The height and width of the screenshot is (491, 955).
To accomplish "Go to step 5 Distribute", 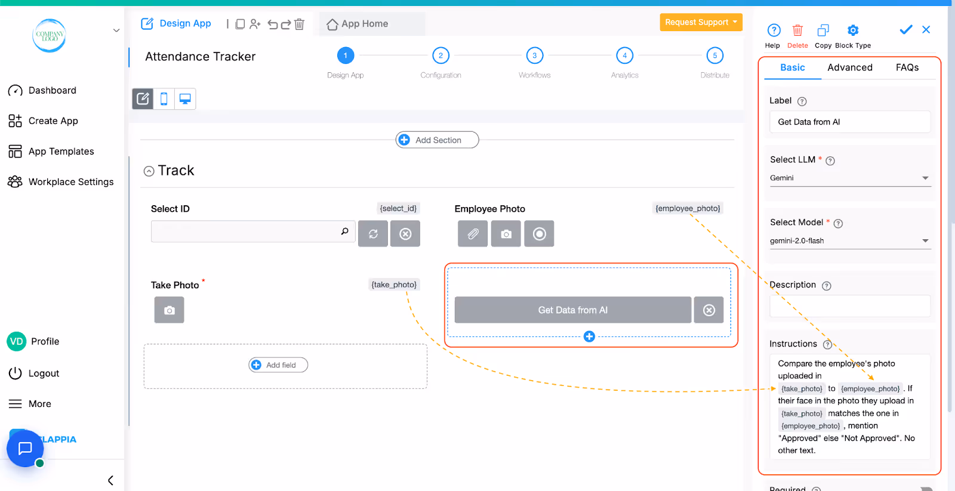I will (715, 55).
